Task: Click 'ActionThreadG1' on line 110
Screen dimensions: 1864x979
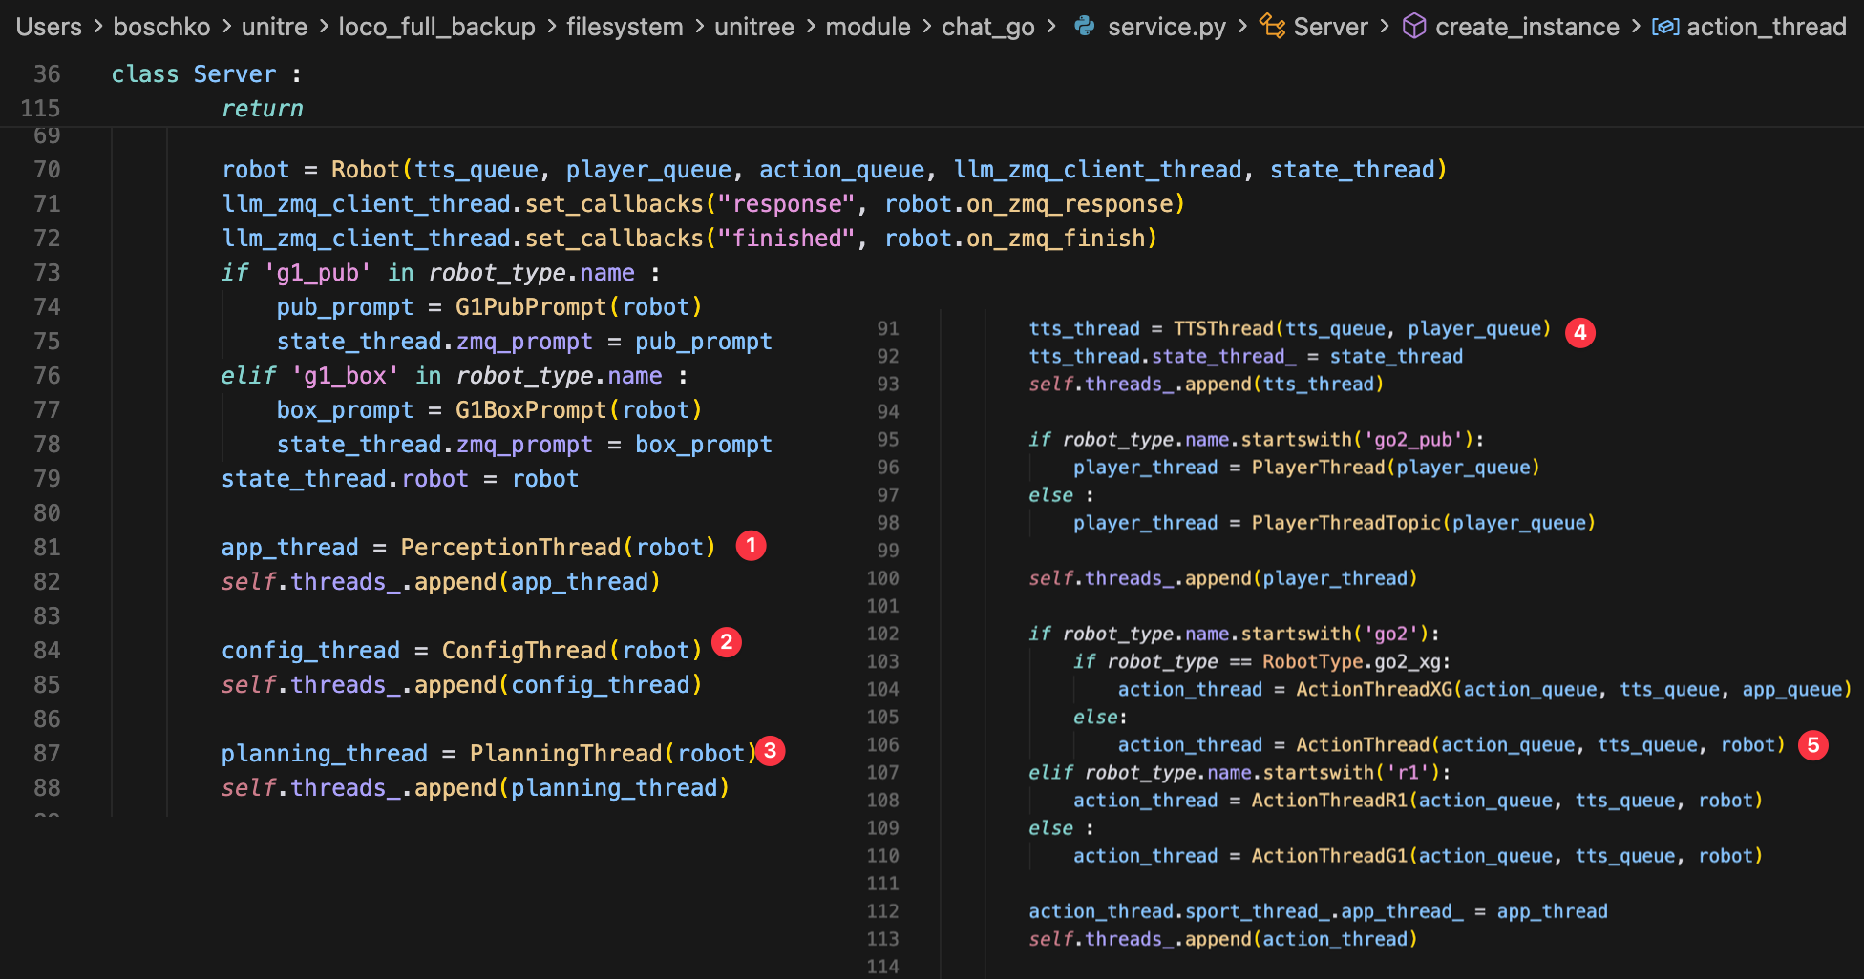Action: 1329,856
